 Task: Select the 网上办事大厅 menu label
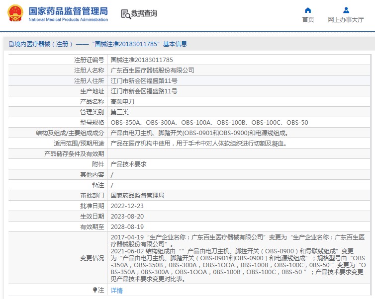coord(346,19)
